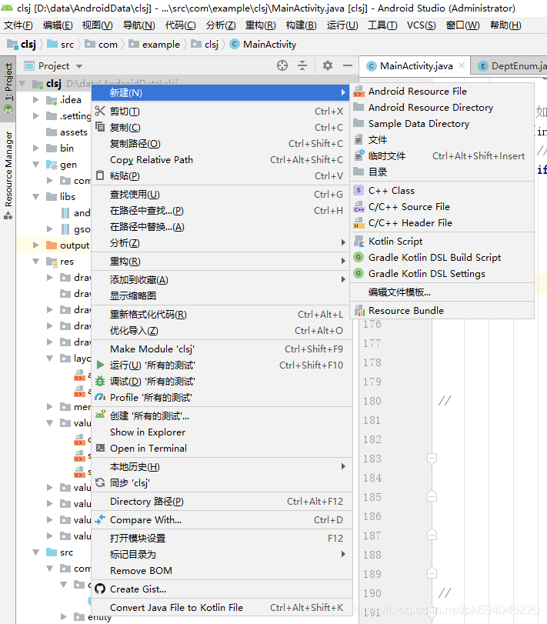Expand the .idea folder
This screenshot has width=547, height=624.
(36, 99)
